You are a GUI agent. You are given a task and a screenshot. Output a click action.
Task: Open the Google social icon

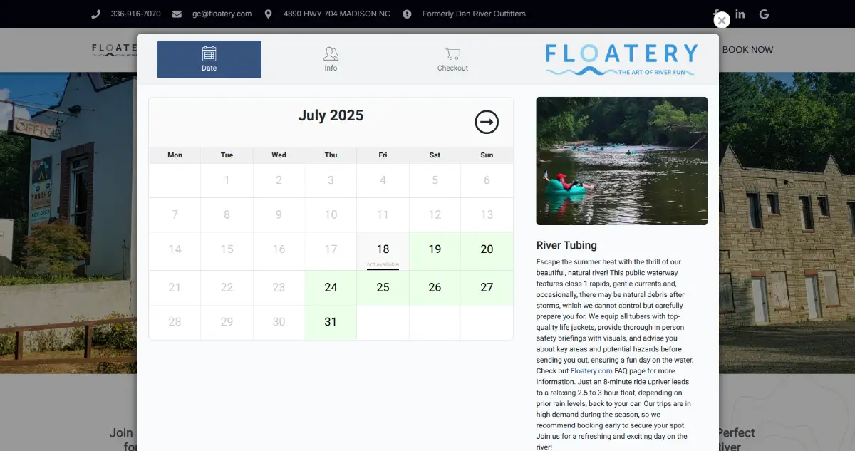(x=764, y=14)
